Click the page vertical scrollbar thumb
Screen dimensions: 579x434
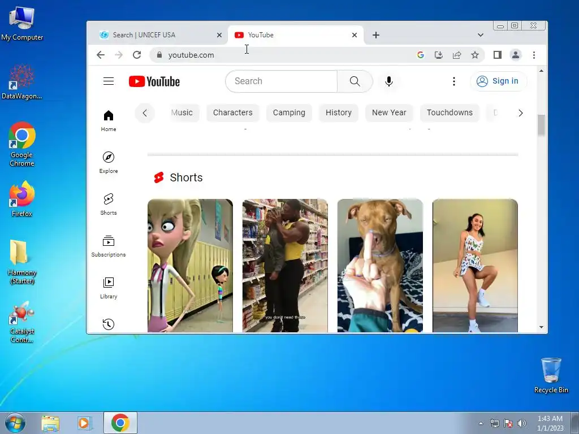[541, 125]
